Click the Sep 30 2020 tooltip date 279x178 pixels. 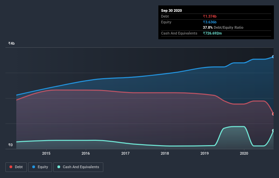[x=171, y=10]
